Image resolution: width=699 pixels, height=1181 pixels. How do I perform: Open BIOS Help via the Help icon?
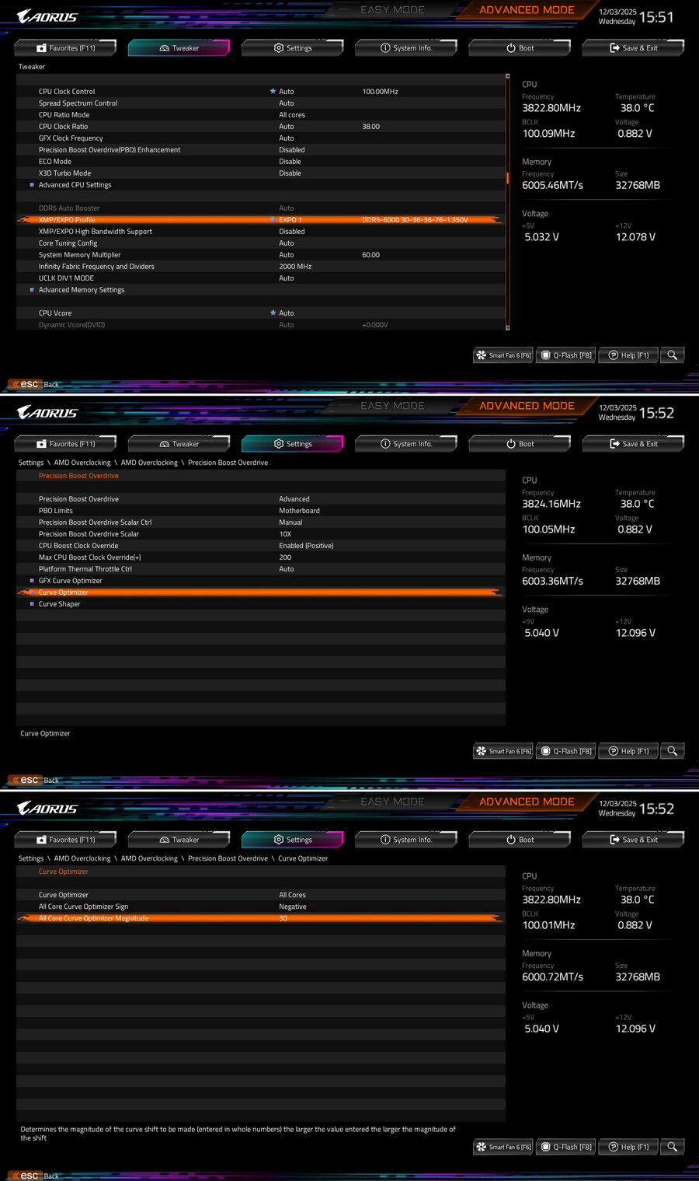628,355
